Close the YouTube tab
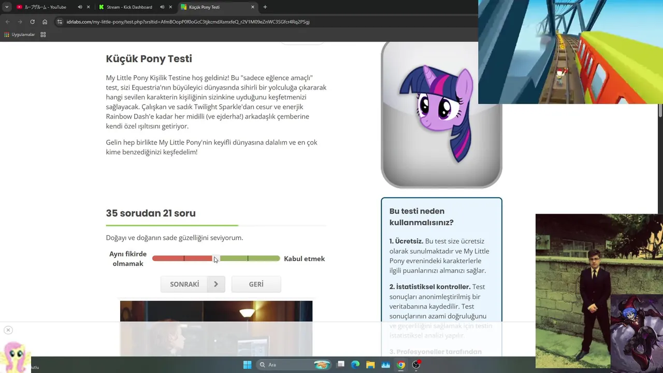Screen dimensions: 663x373 click(89, 7)
